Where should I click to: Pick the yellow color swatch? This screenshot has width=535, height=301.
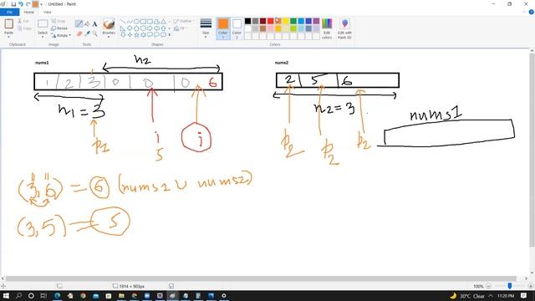[286, 21]
